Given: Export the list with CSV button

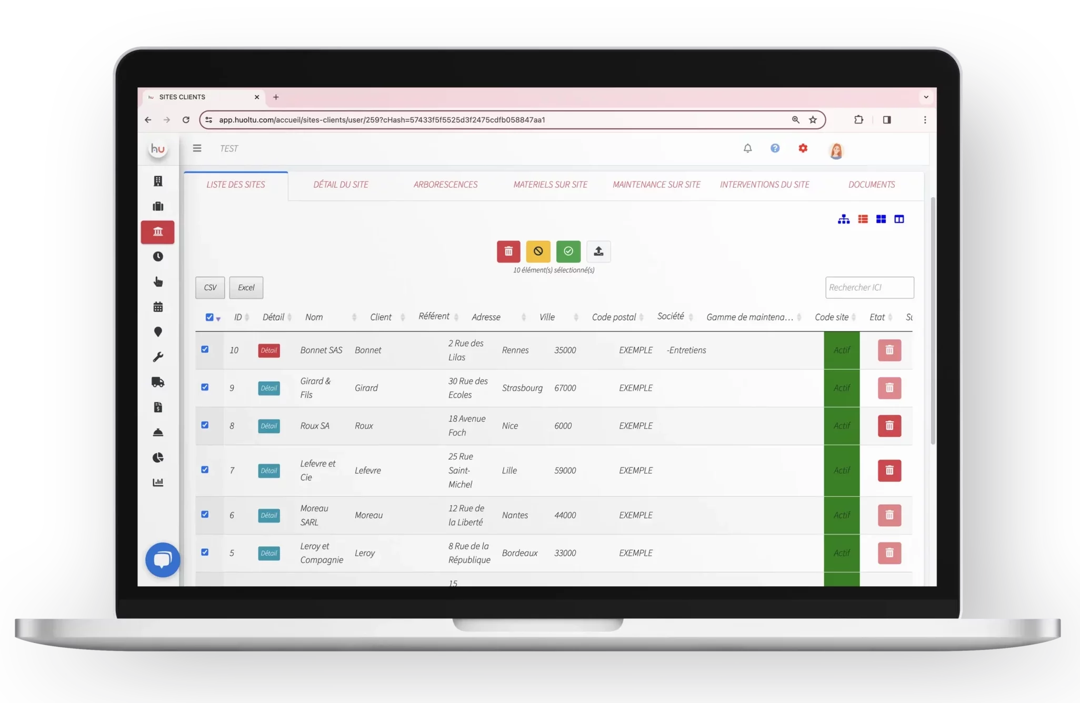Looking at the screenshot, I should point(210,288).
